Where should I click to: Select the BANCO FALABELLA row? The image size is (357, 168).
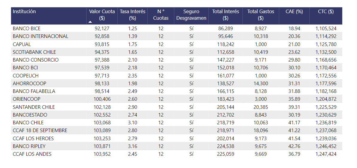coord(34,91)
